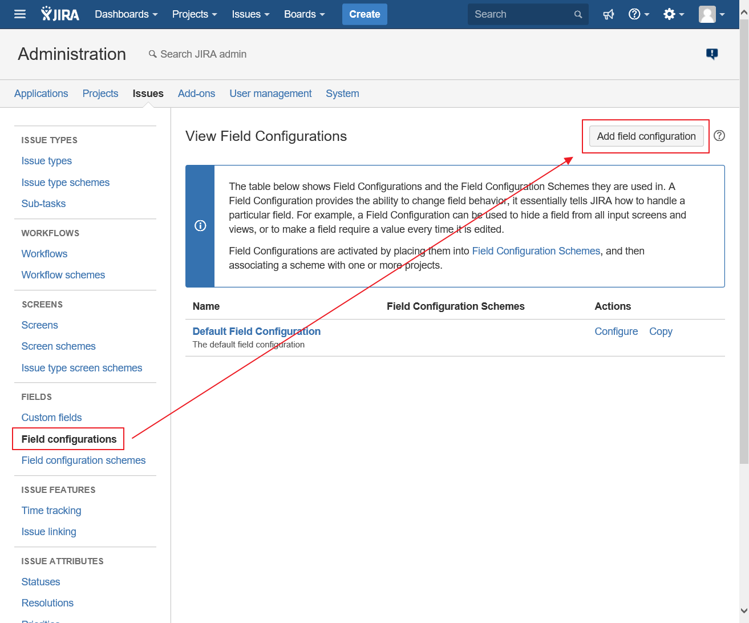Open Sub-tasks sidebar link

(x=43, y=204)
